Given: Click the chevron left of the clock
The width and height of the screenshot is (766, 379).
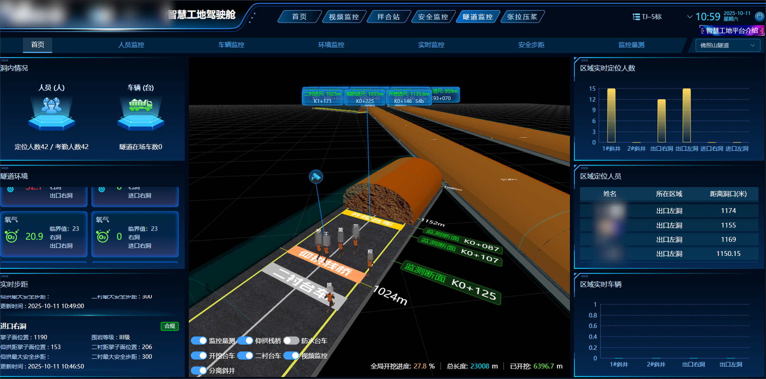Looking at the screenshot, I should coord(689,17).
